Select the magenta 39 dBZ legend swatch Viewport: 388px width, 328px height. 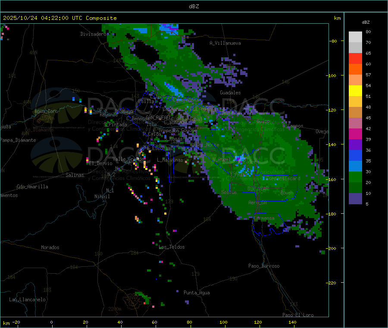pos(355,134)
